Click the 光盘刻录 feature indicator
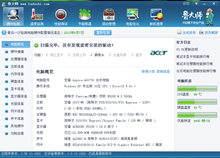The image size is (220, 158). point(117,55)
